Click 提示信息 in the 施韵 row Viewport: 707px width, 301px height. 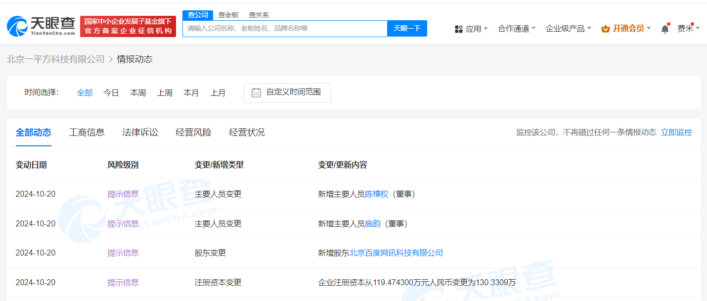[x=123, y=223]
